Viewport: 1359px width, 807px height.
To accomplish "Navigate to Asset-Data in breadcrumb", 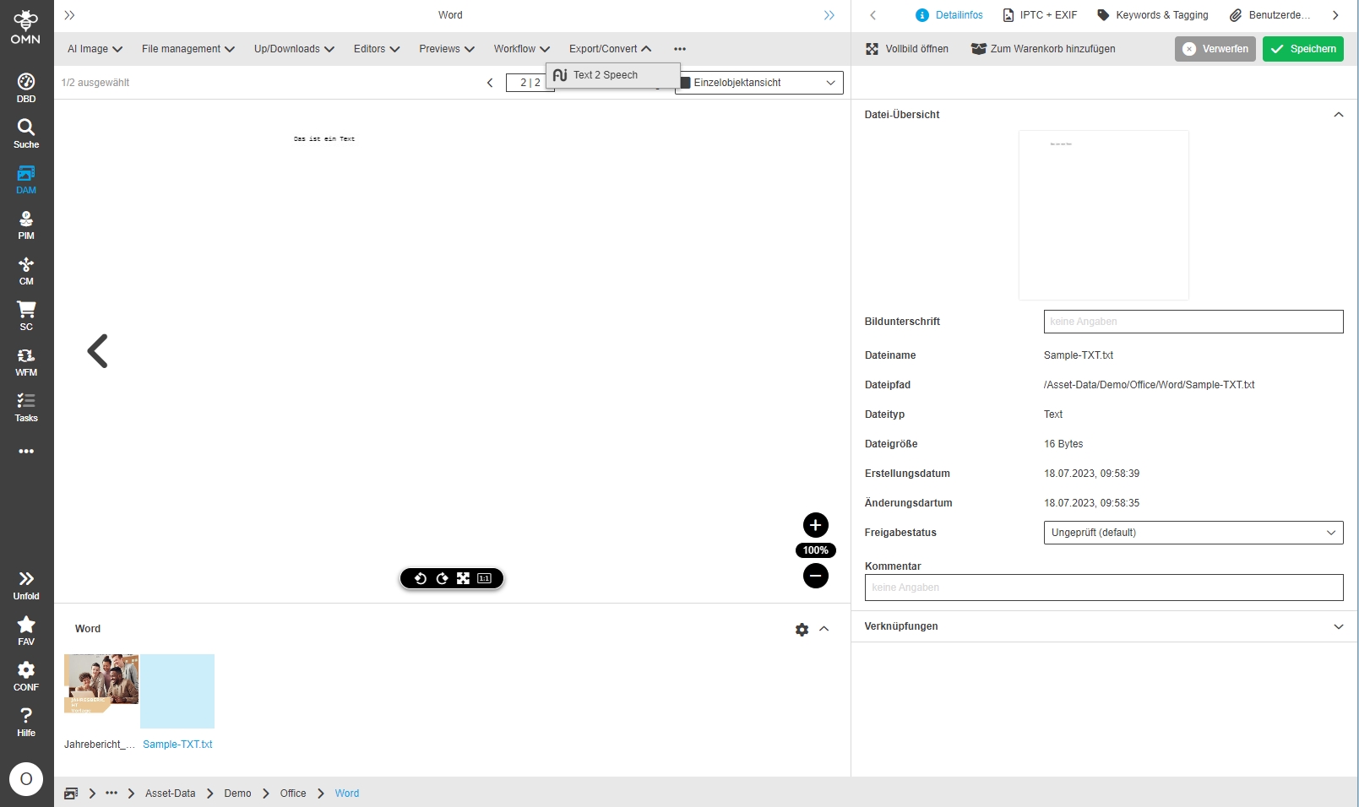I will 170,793.
